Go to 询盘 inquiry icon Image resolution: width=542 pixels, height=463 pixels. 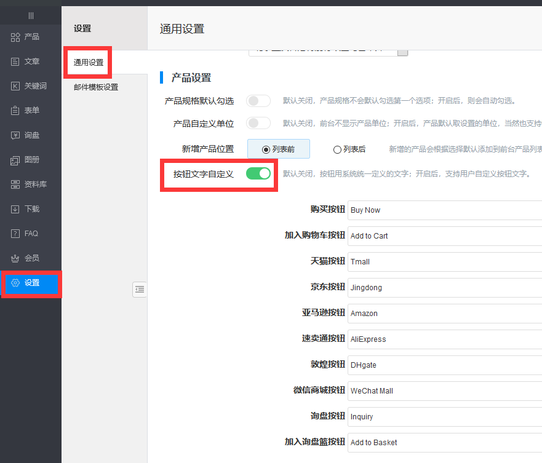[x=15, y=136]
